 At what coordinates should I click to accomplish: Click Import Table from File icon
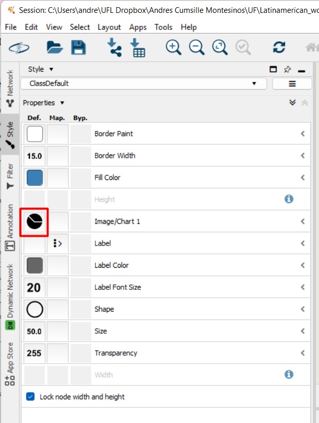click(x=138, y=47)
